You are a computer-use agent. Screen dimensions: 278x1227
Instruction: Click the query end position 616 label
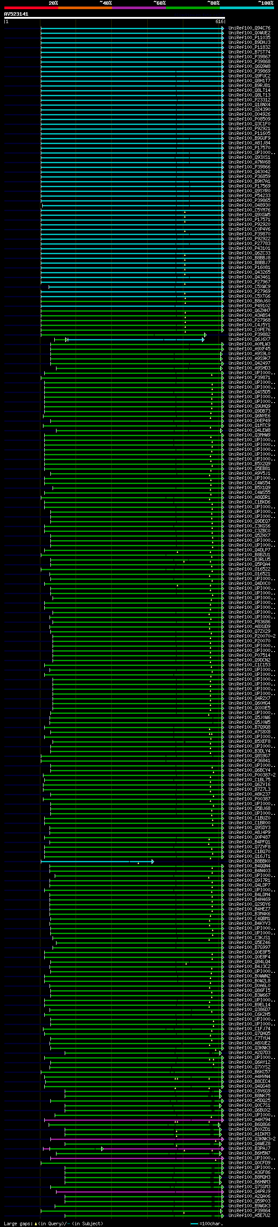219,21
